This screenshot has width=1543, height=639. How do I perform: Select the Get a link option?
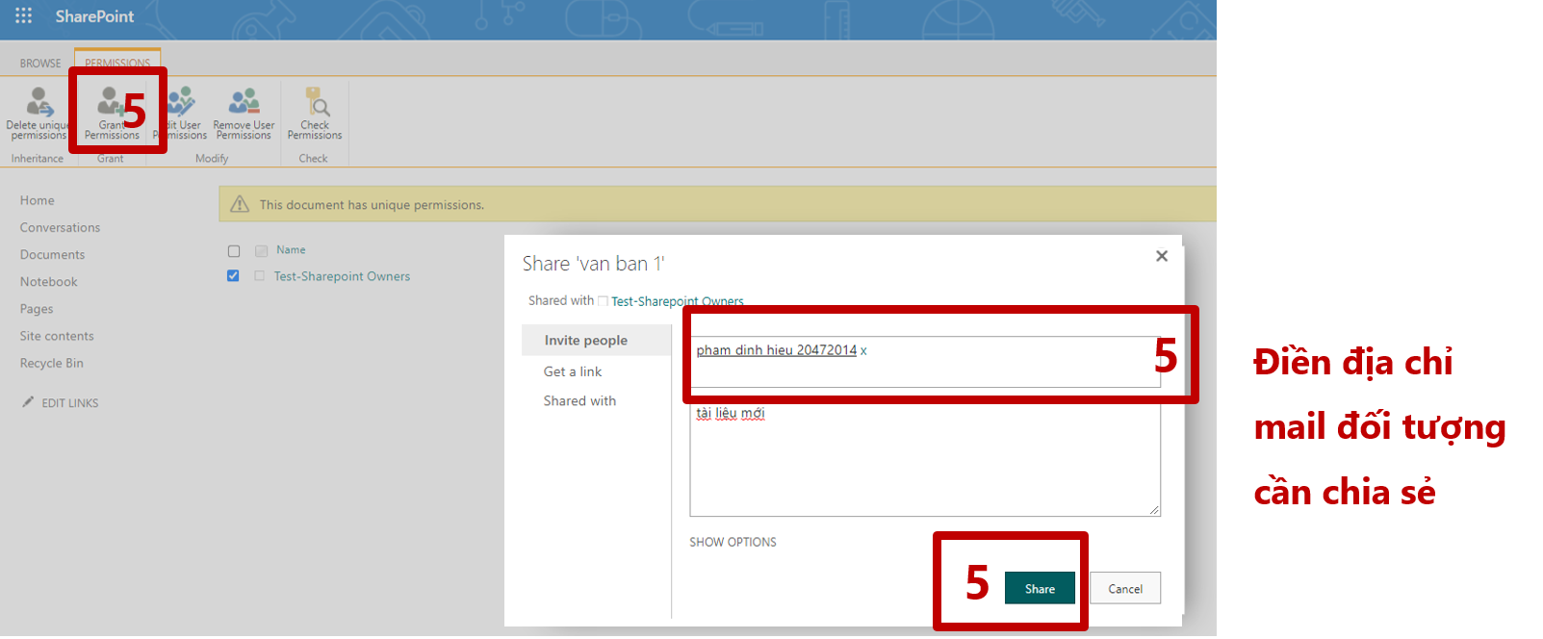[x=573, y=371]
